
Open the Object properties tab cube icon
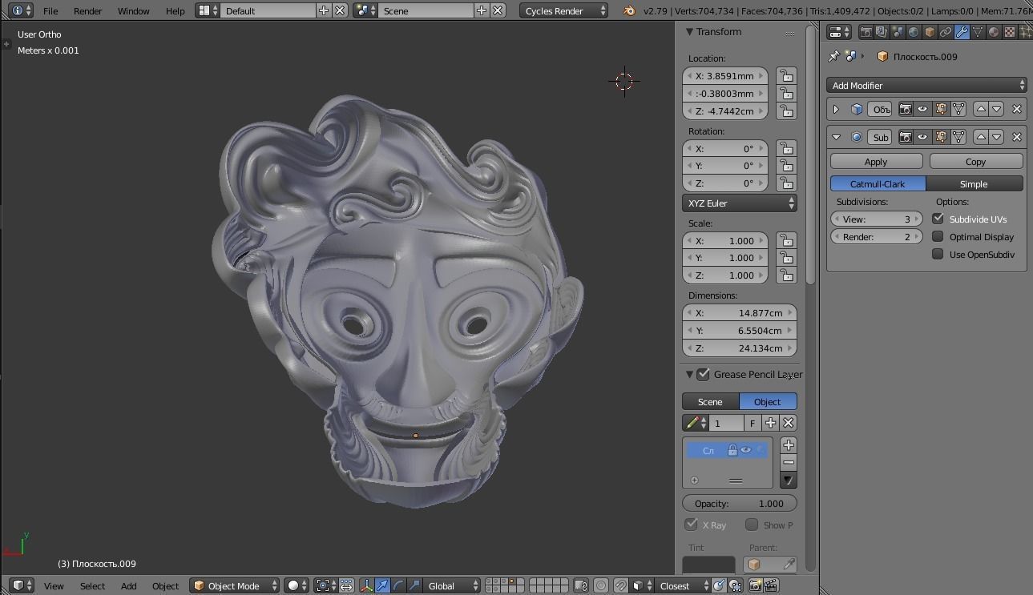(x=930, y=32)
